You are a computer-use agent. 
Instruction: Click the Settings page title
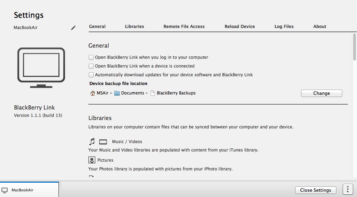[29, 15]
